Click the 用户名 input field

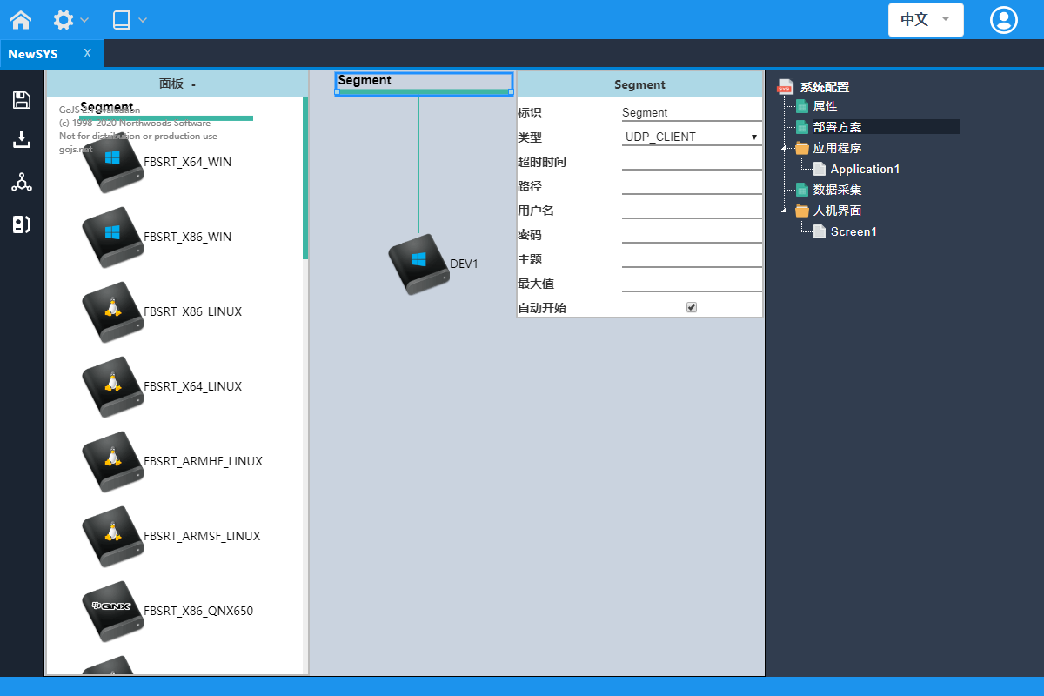pos(692,210)
